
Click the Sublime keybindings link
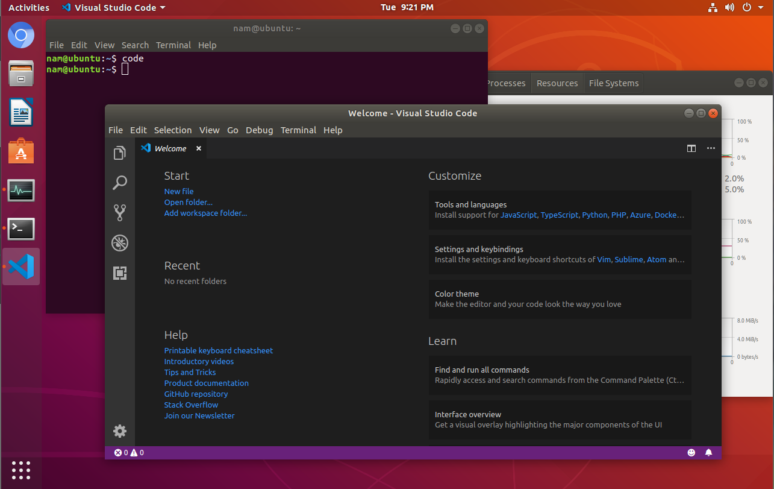(629, 260)
